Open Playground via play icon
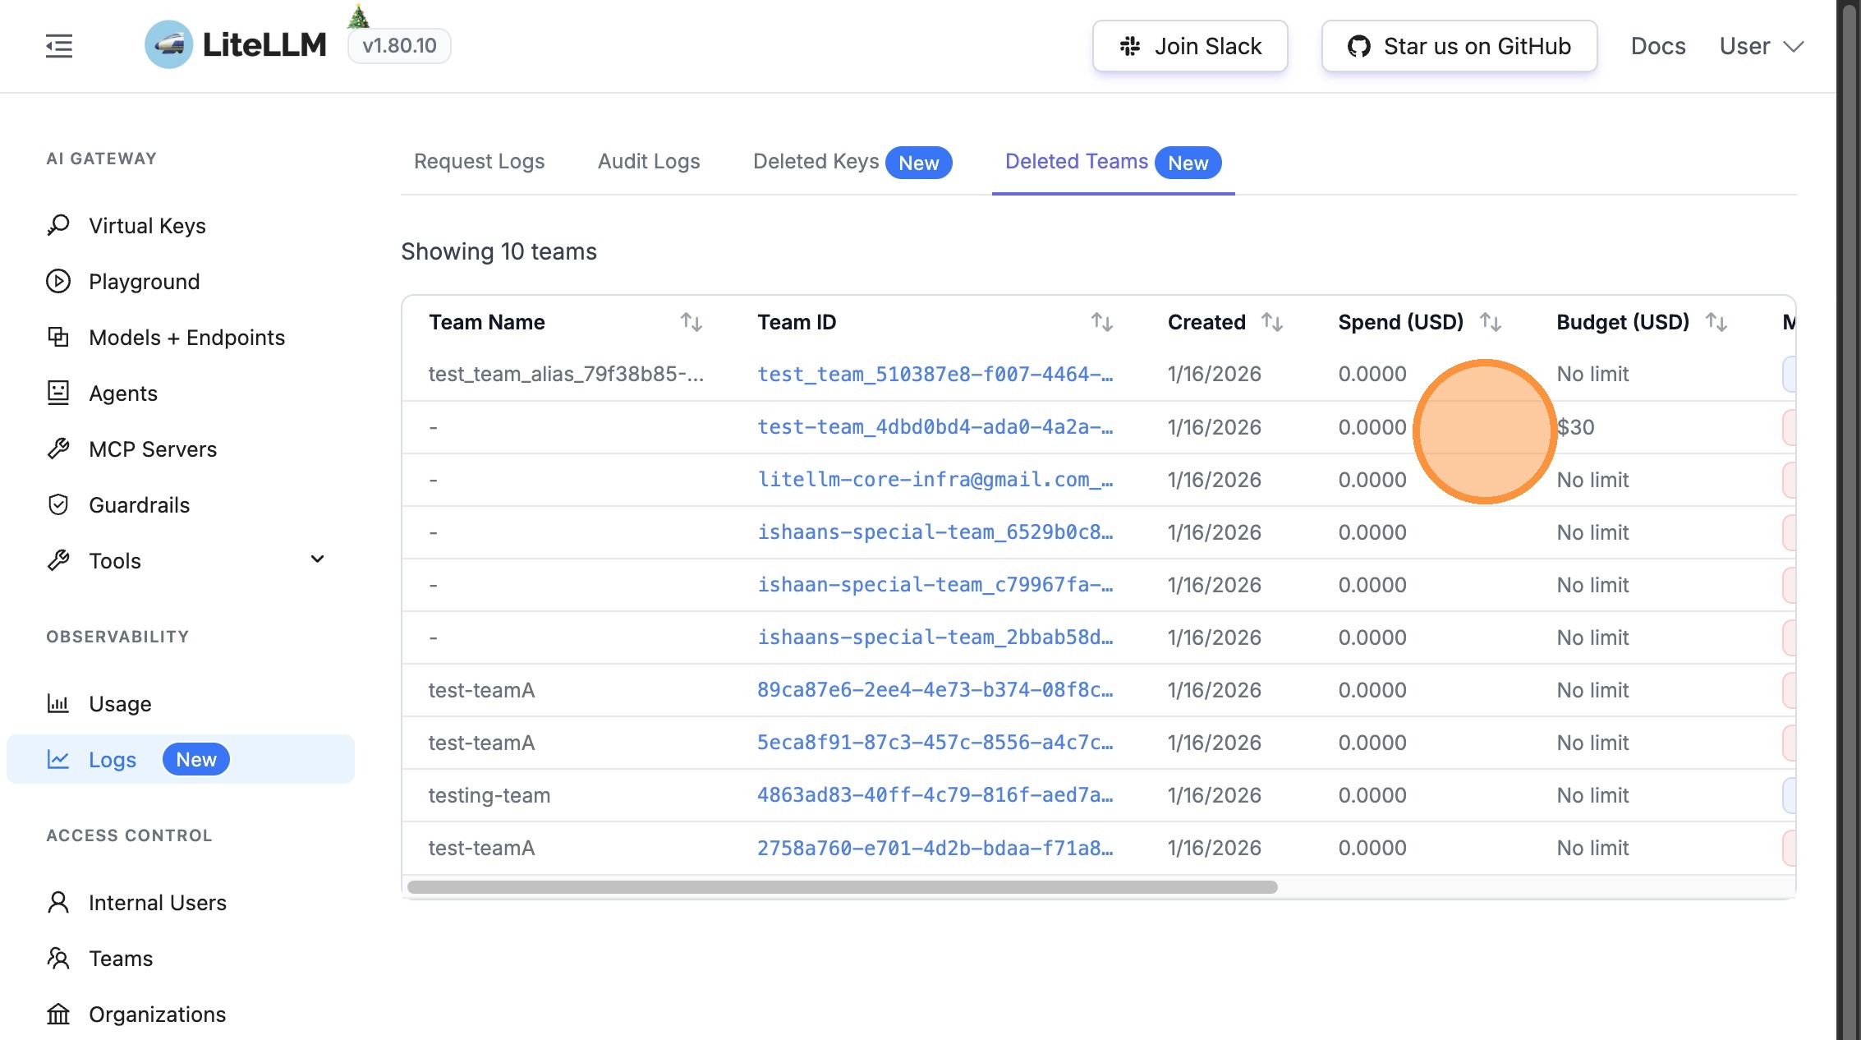 click(58, 281)
